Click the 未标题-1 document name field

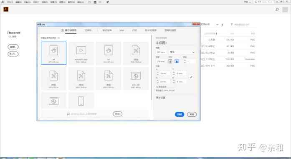point(175,43)
